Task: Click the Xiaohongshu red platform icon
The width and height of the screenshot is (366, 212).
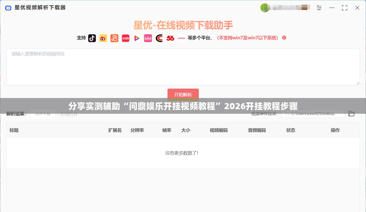Action: coord(125,38)
